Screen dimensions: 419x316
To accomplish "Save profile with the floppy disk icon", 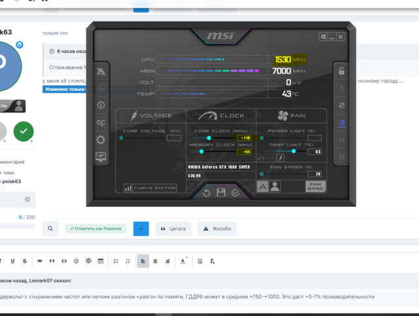I will 221,192.
